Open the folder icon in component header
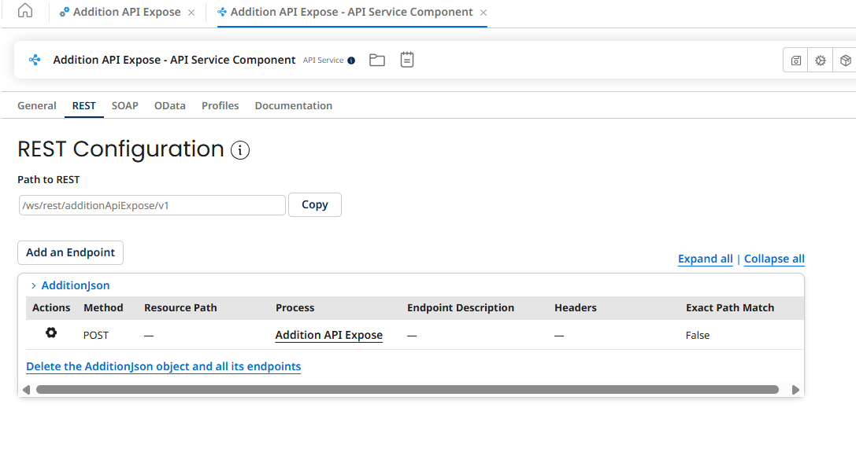Viewport: 856px width, 452px height. point(377,60)
